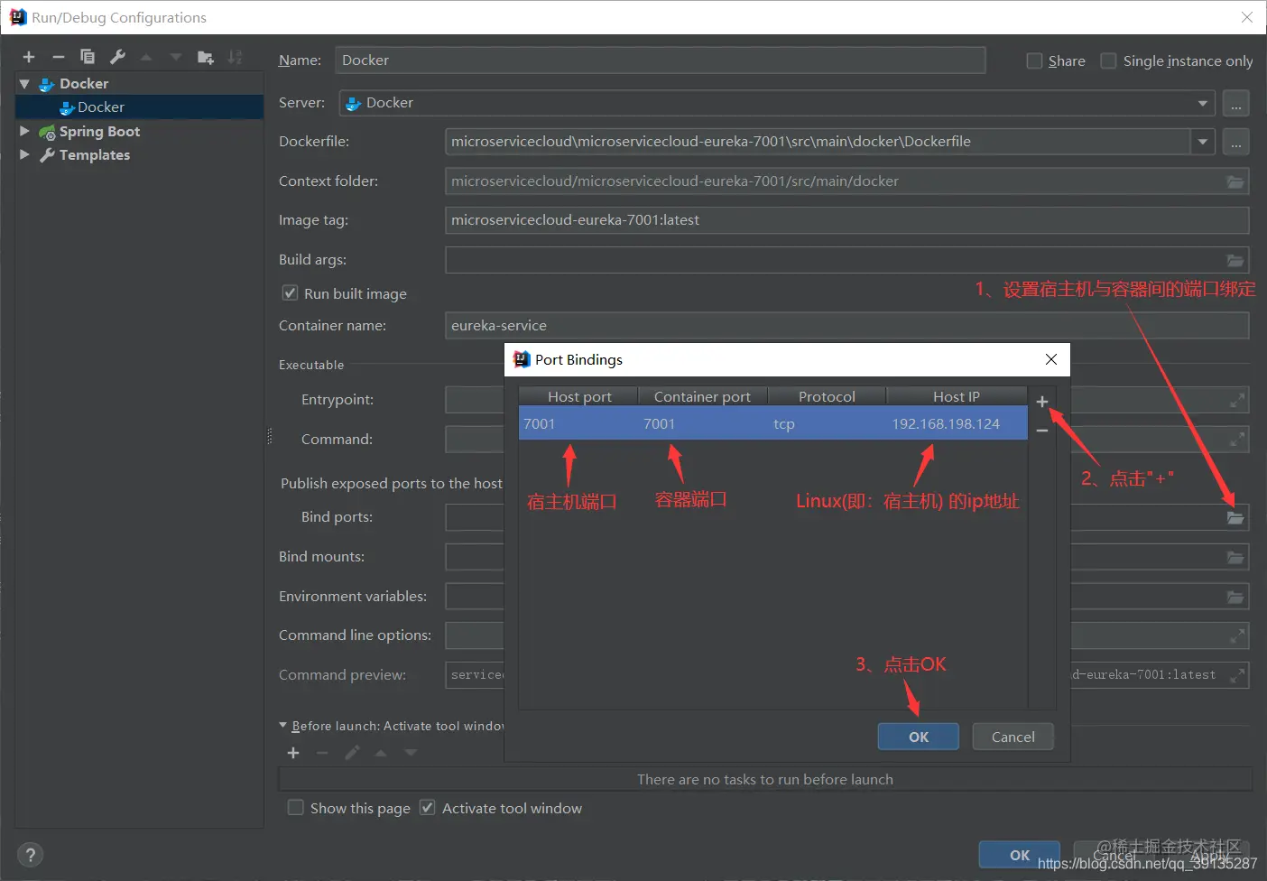Close the Port Bindings dialog
The height and width of the screenshot is (881, 1267).
(1051, 359)
